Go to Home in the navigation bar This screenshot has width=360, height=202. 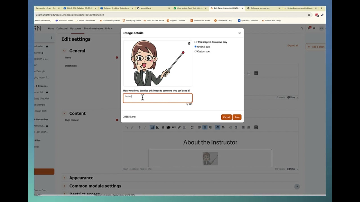[x=51, y=28]
